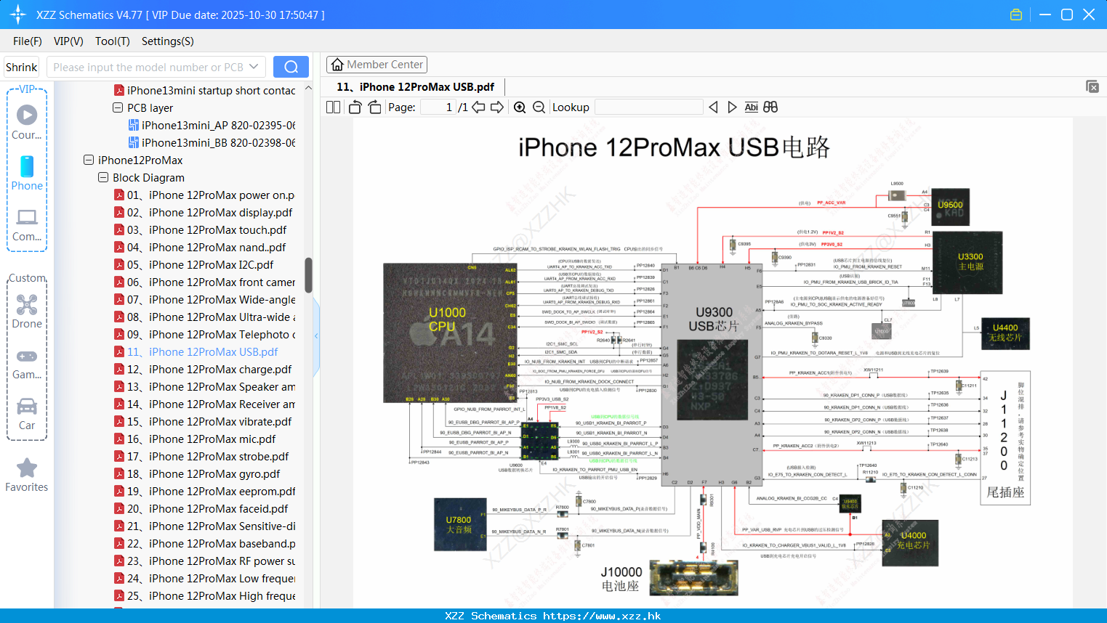This screenshot has height=623, width=1107.
Task: Open the VIP(V) menu
Action: pos(68,41)
